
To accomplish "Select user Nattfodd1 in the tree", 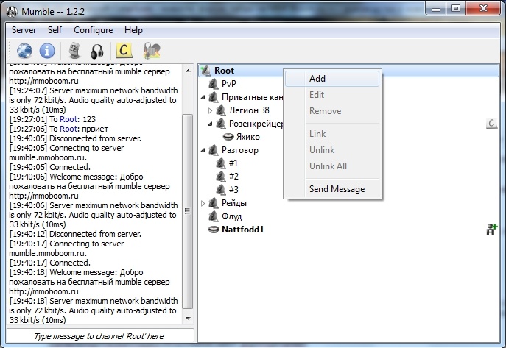I will (242, 230).
